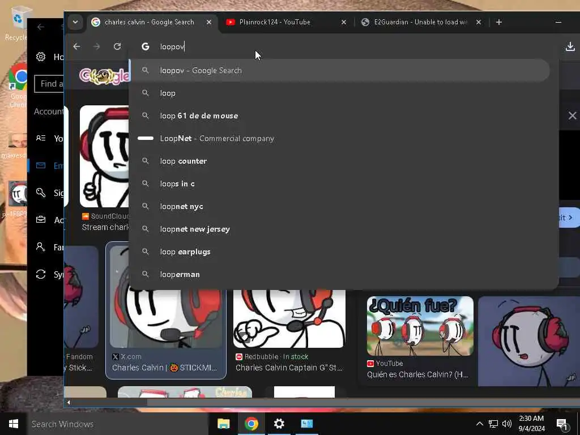Select the 'loop' suggestion
The height and width of the screenshot is (435, 580).
point(340,93)
